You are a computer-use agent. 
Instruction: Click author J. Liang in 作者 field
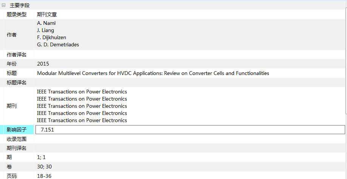tap(45, 30)
